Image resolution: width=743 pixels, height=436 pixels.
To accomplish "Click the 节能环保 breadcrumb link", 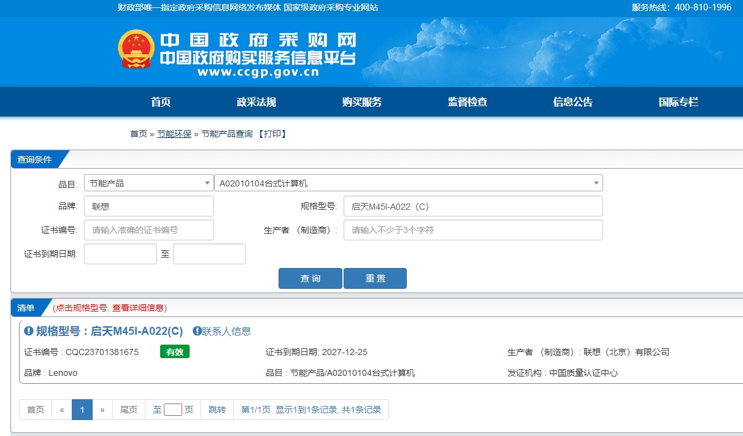I will pos(174,134).
